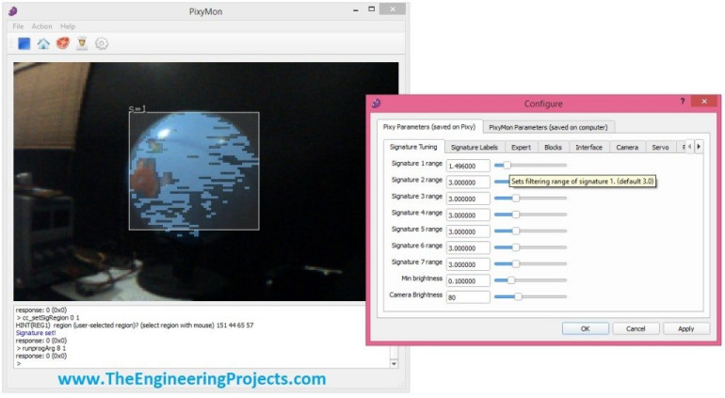Click the Configure dialog title bar icon
725x398 pixels.
pyautogui.click(x=377, y=103)
